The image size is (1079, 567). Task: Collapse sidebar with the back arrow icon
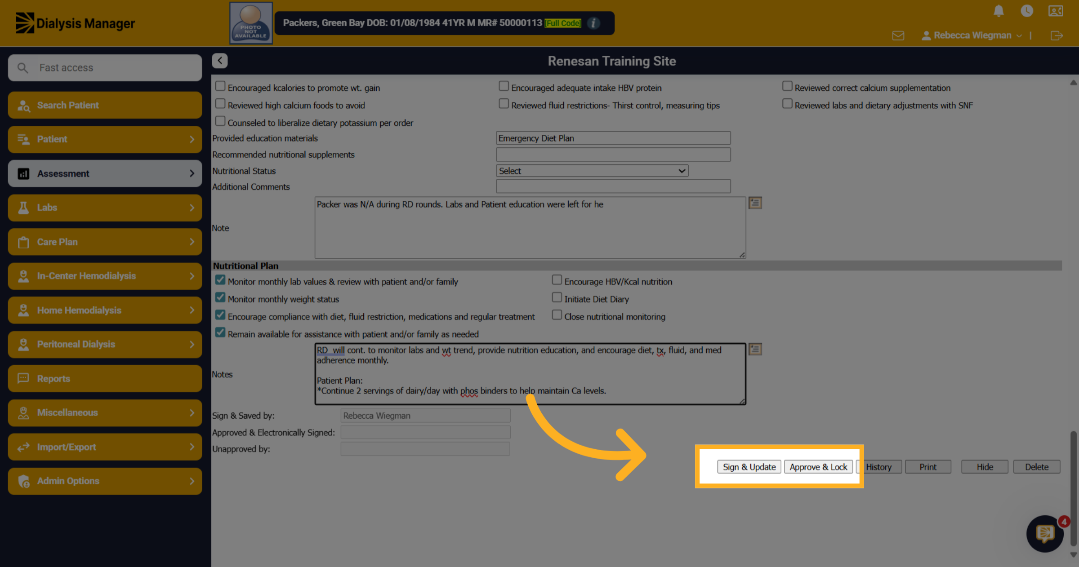pos(220,61)
